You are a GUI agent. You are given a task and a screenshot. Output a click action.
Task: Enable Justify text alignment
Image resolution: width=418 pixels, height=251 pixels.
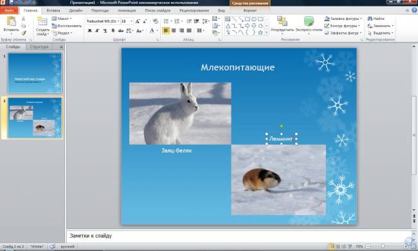[189, 30]
